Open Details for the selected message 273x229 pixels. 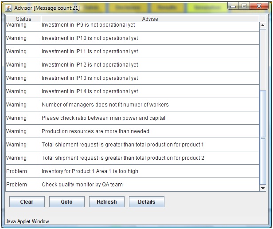(146, 201)
